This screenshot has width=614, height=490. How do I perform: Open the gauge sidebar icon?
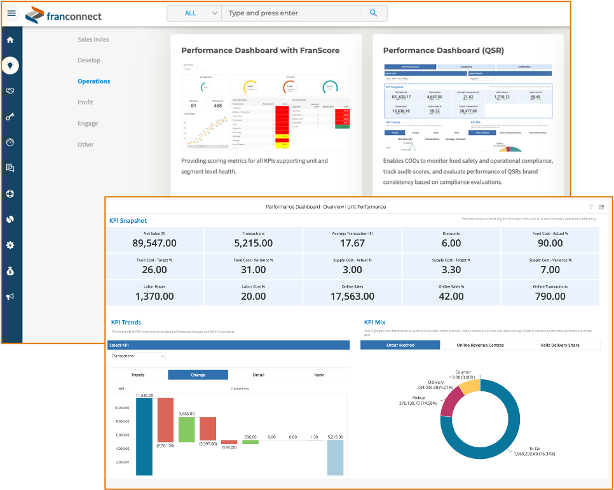[x=11, y=143]
